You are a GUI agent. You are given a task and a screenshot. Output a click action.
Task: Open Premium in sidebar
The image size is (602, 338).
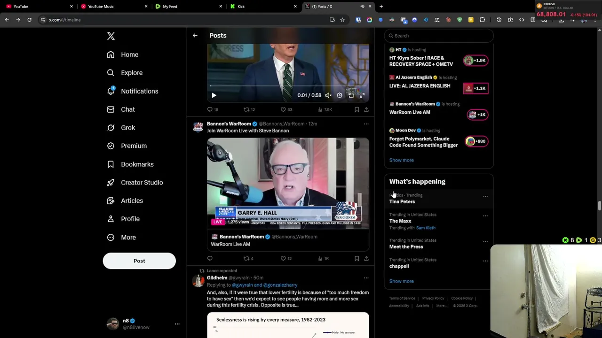tap(127, 146)
